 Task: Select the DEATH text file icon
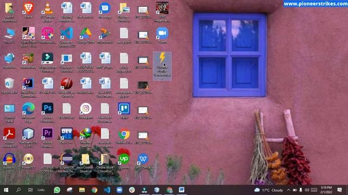click(66, 111)
